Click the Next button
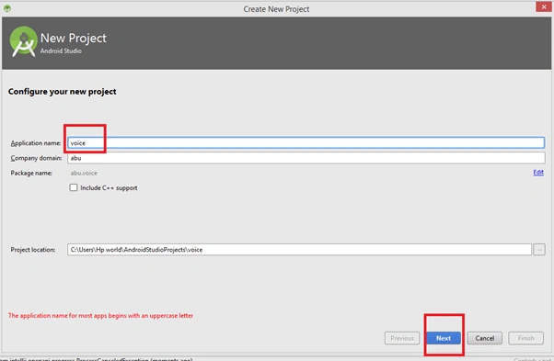Image resolution: width=554 pixels, height=361 pixels. pos(444,338)
